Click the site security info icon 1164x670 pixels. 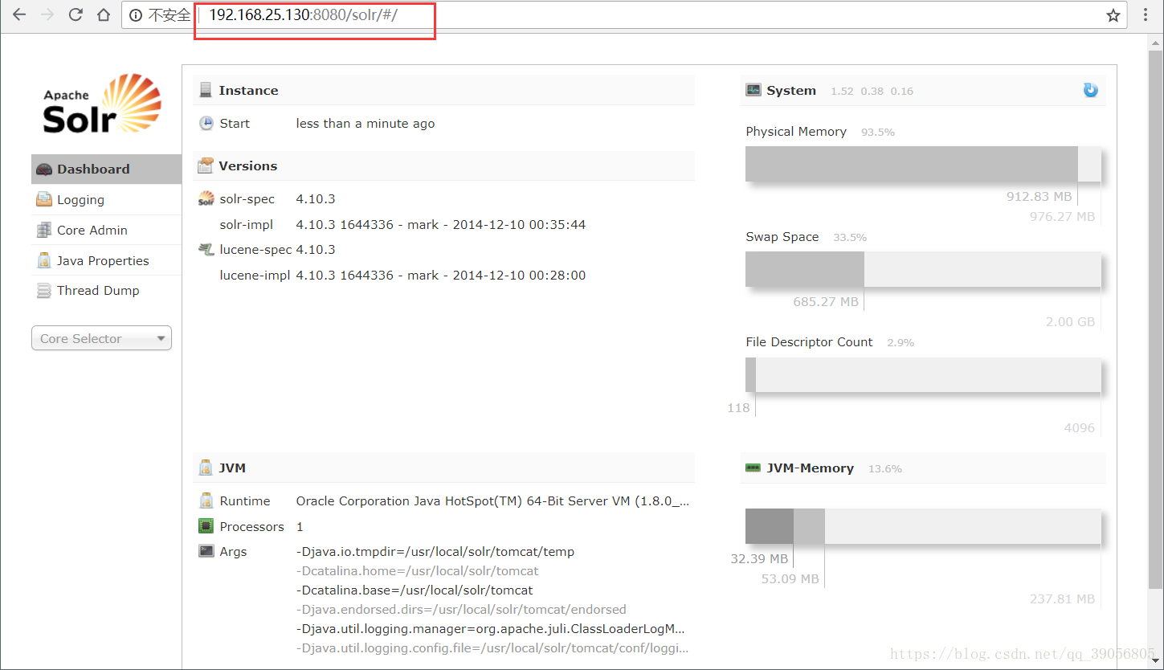[x=136, y=15]
